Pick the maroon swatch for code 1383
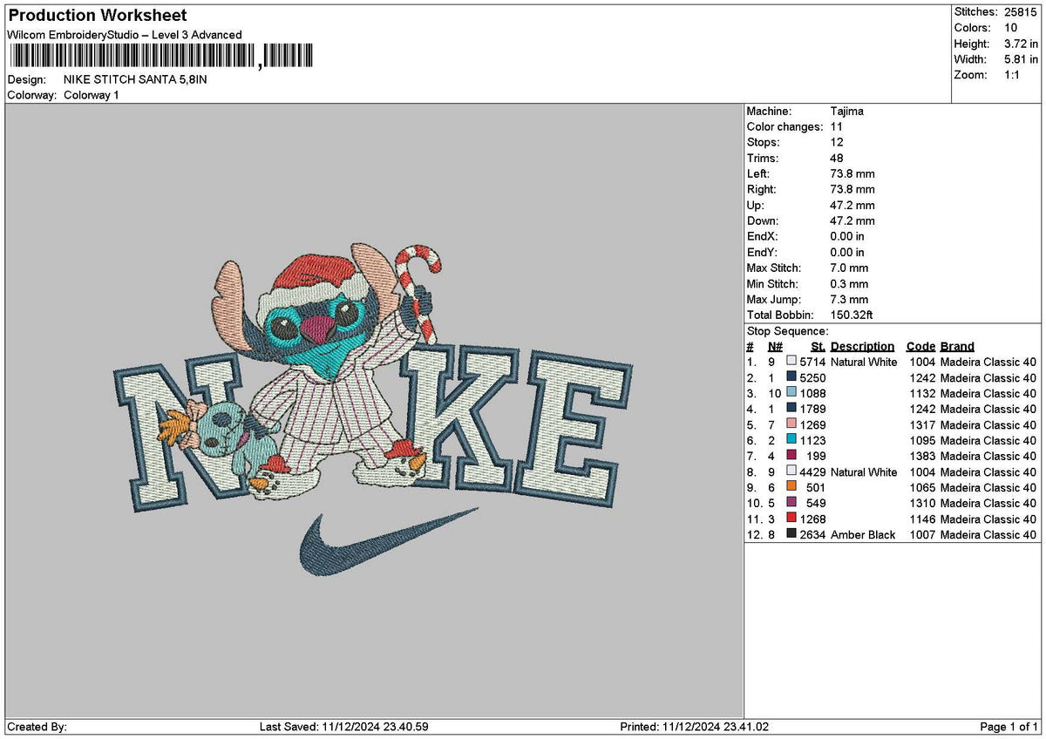Image resolution: width=1046 pixels, height=739 pixels. (791, 455)
